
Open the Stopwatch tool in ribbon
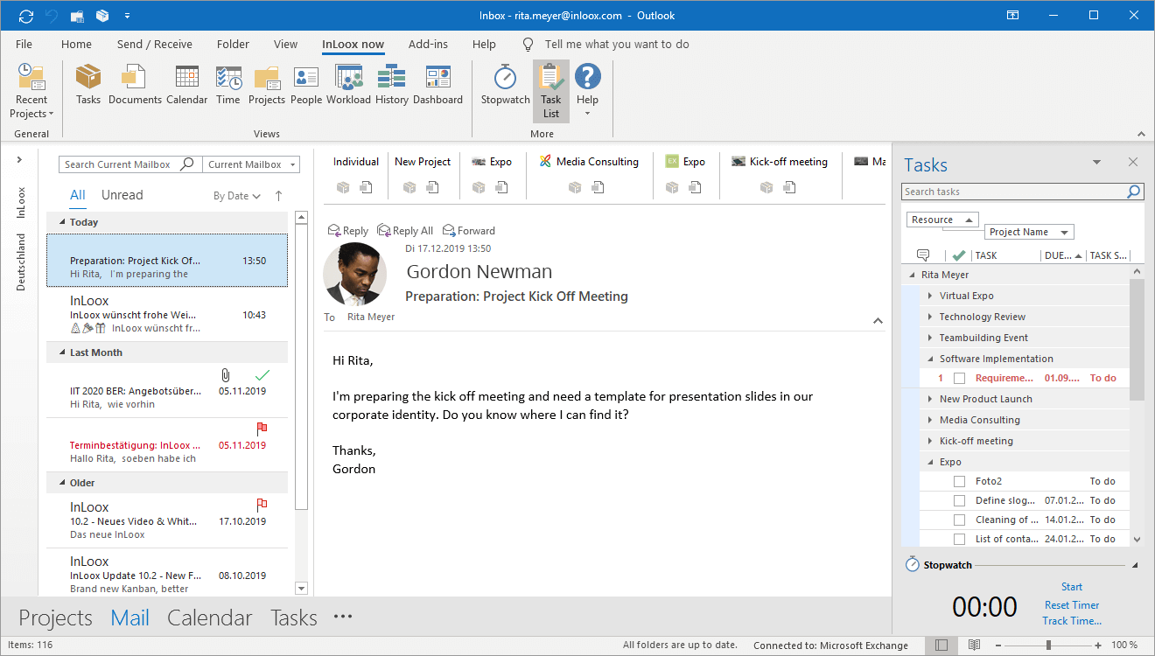(x=505, y=86)
